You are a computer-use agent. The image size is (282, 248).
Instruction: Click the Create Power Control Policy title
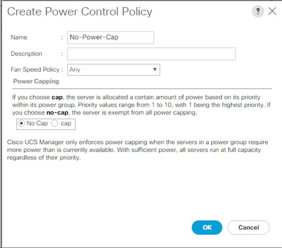click(x=80, y=12)
